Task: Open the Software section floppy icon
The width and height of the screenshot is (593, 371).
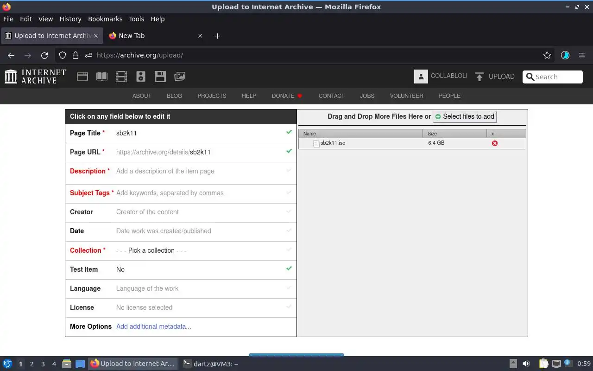Action: point(160,77)
